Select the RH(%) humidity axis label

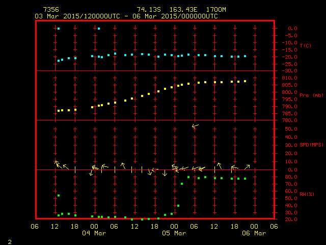tap(307, 194)
